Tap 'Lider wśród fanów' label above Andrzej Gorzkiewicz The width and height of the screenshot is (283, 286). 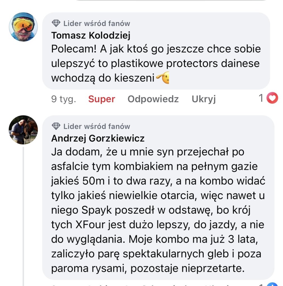click(97, 126)
